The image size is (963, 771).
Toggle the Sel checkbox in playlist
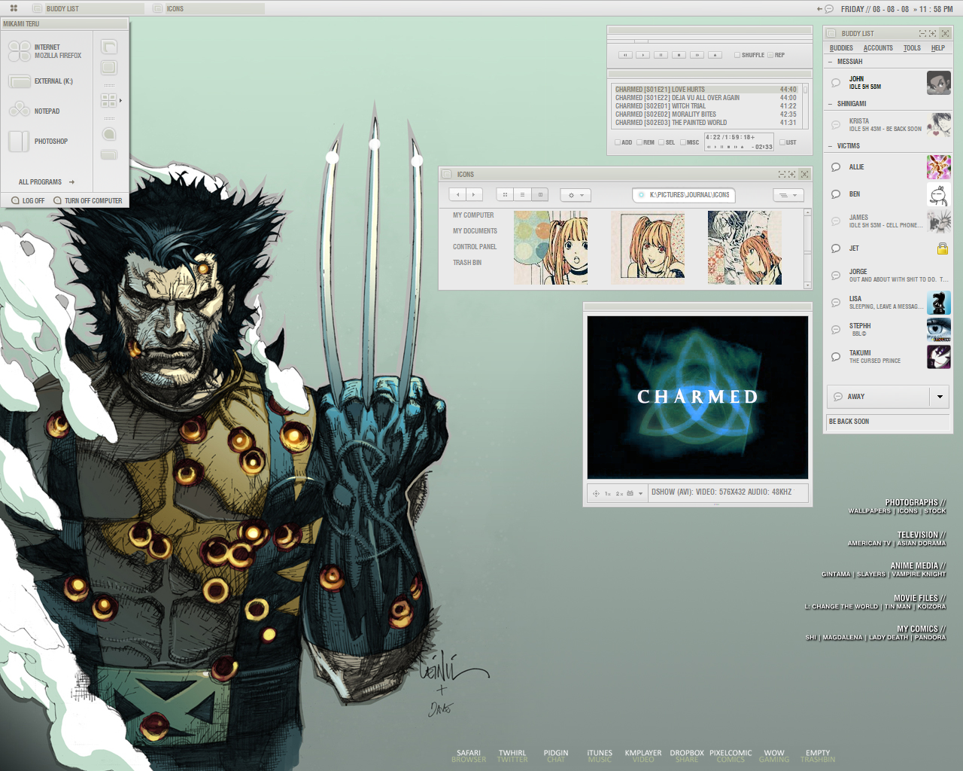tap(661, 142)
